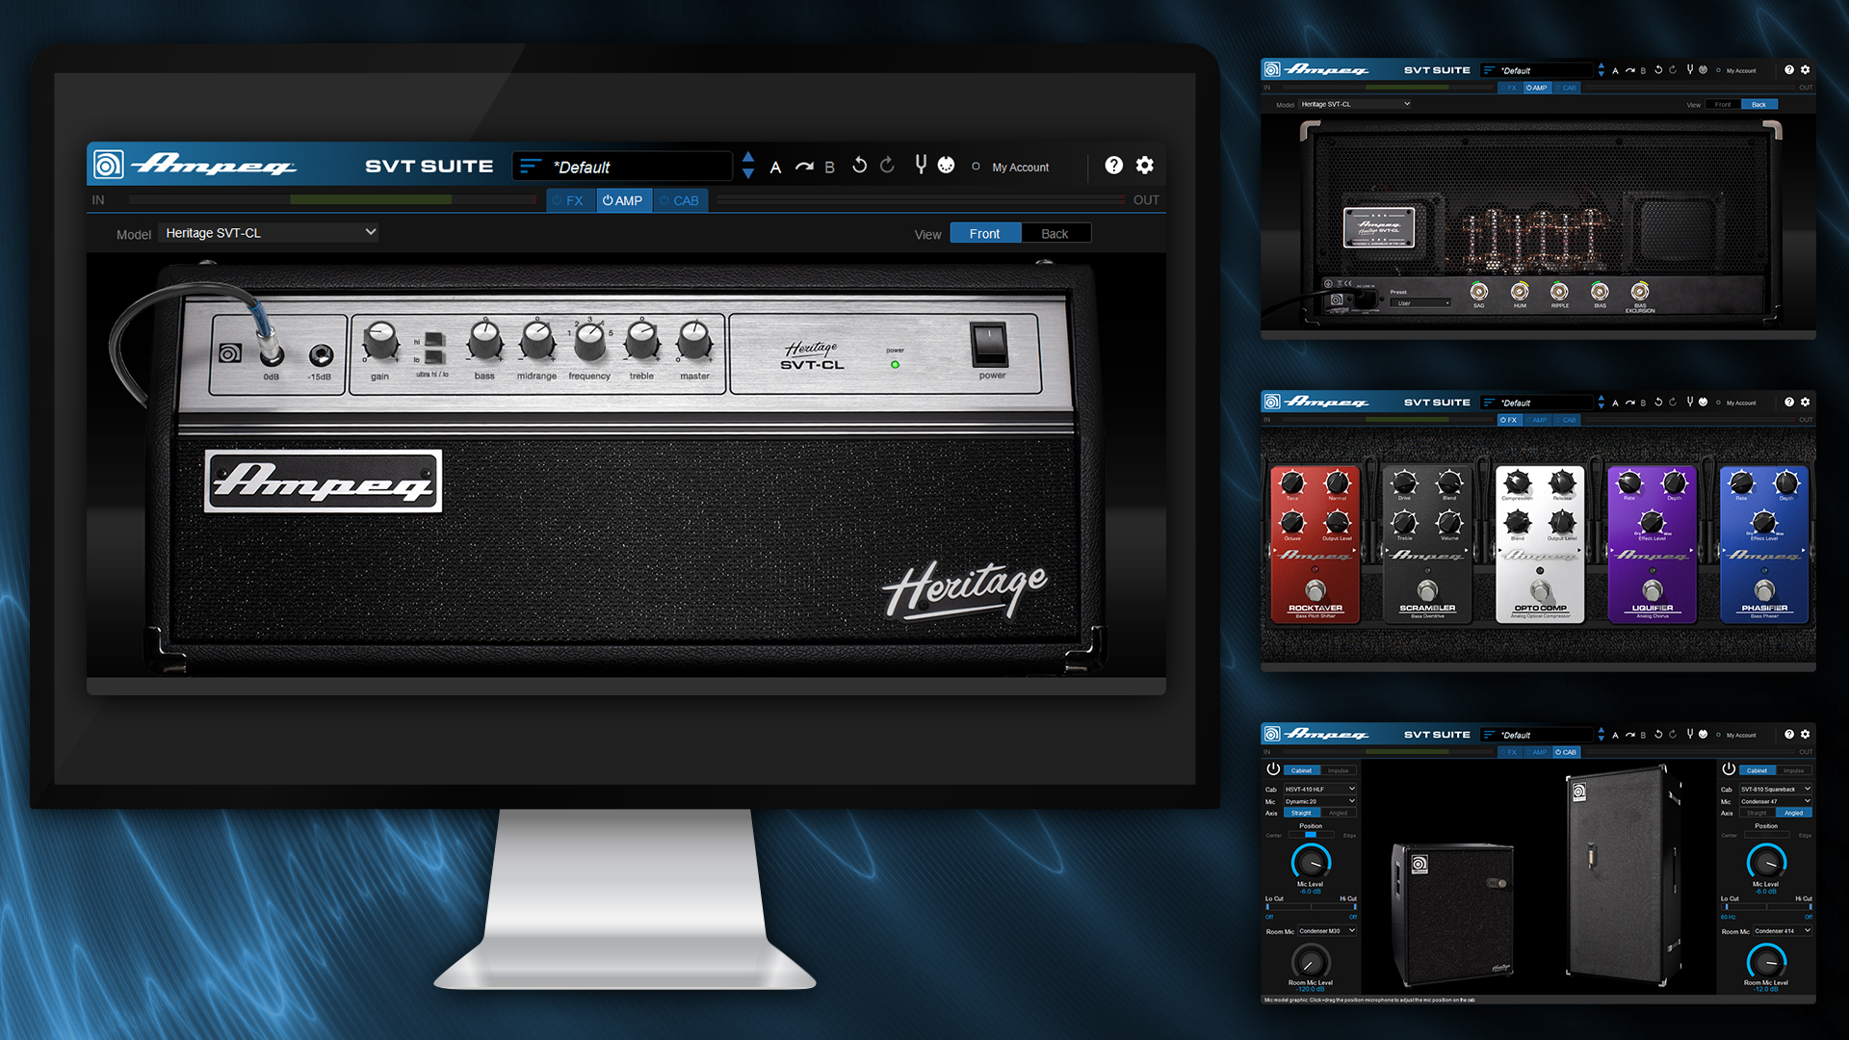1849x1040 pixels.
Task: Select Straight axis for the right cabinet
Action: click(x=1757, y=813)
